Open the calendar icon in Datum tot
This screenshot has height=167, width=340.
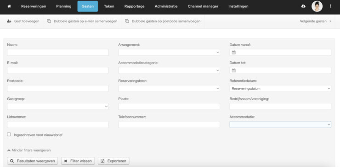pyautogui.click(x=233, y=70)
